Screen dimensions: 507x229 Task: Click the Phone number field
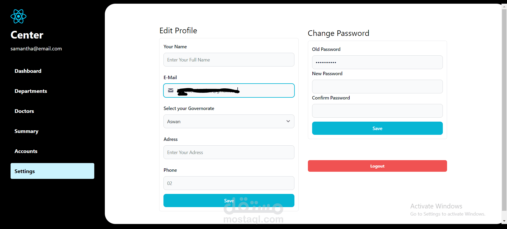click(x=229, y=183)
